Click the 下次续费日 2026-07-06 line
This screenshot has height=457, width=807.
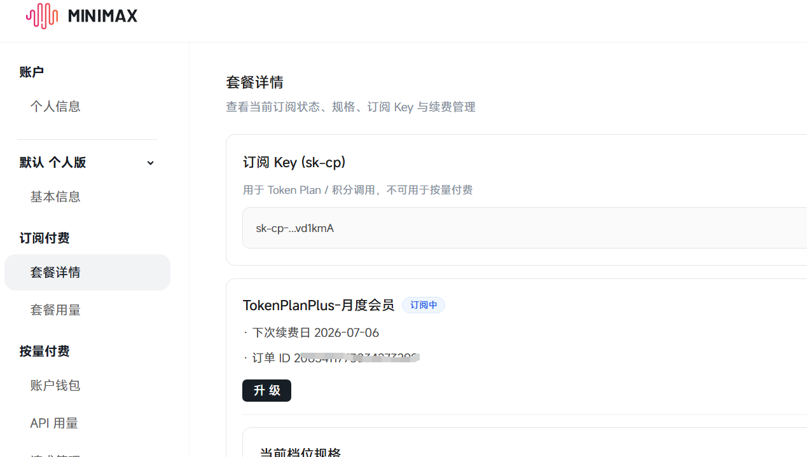[311, 332]
